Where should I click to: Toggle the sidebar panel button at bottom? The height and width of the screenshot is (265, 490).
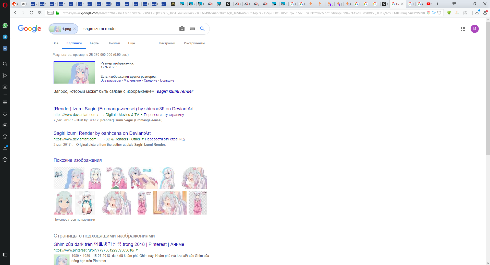click(5, 255)
